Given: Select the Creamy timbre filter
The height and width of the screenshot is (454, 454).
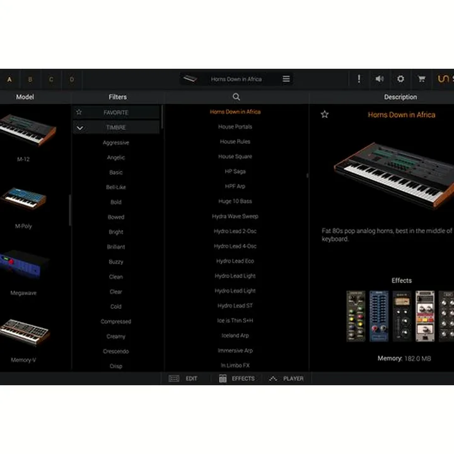Looking at the screenshot, I should 116,336.
